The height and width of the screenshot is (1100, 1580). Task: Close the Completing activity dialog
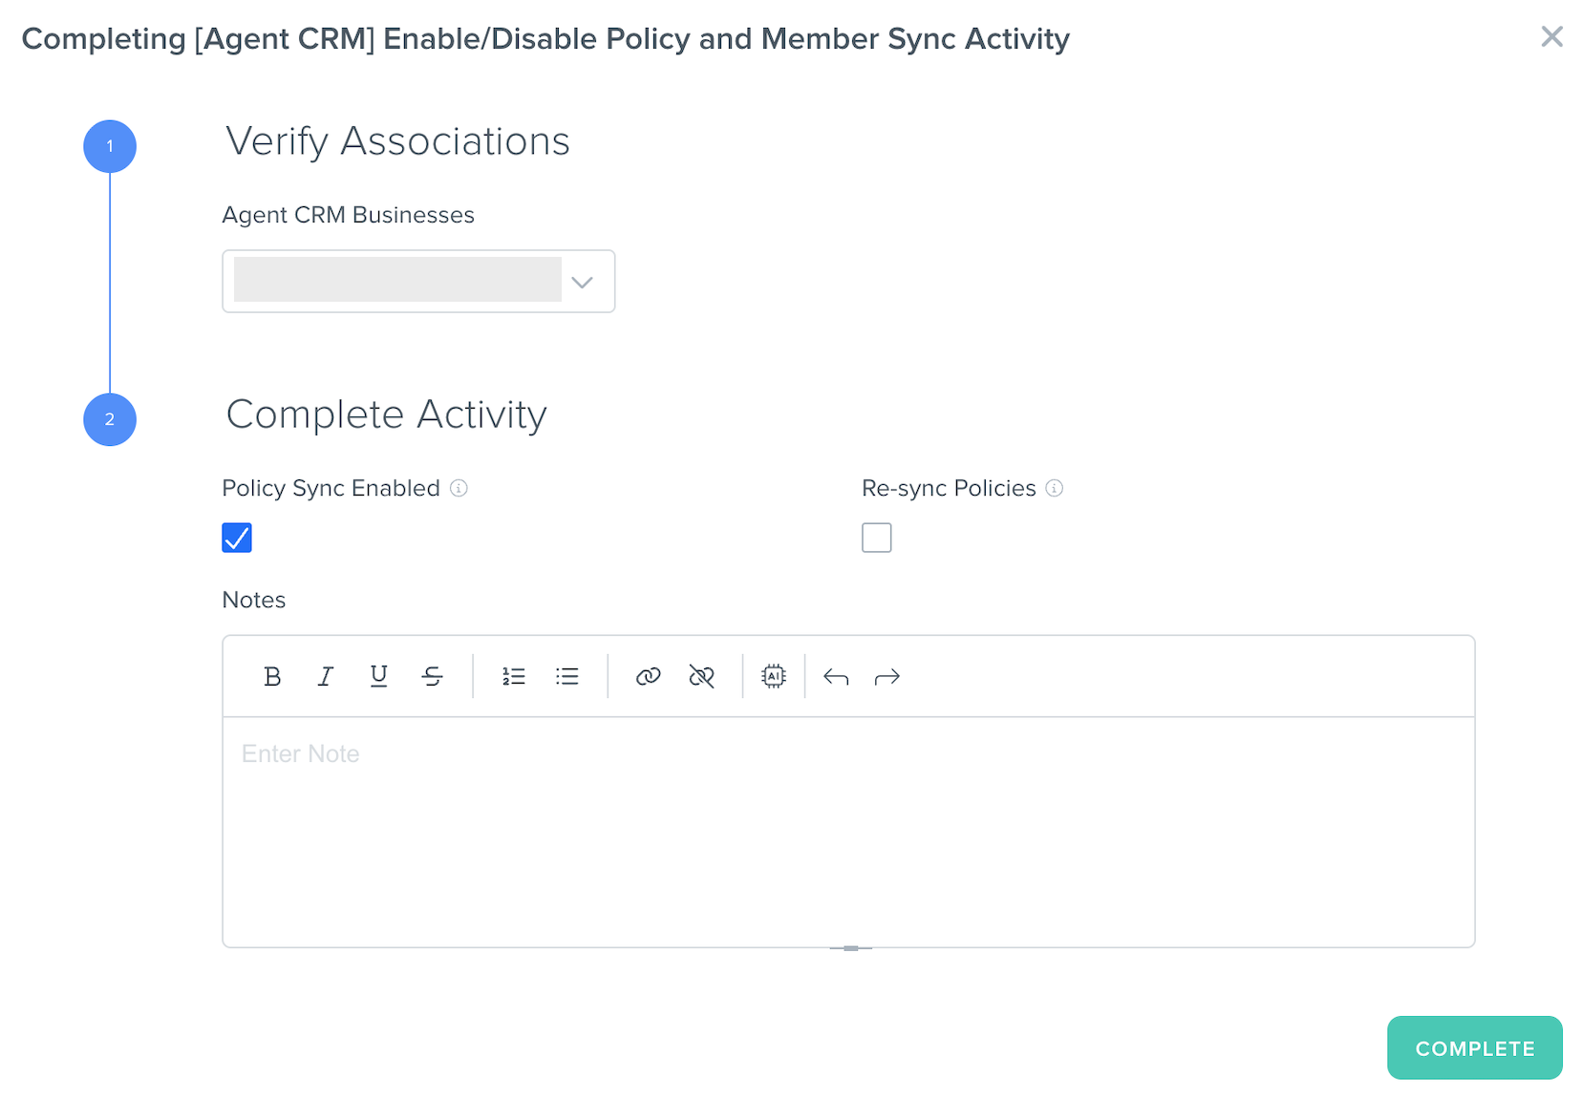[1552, 36]
